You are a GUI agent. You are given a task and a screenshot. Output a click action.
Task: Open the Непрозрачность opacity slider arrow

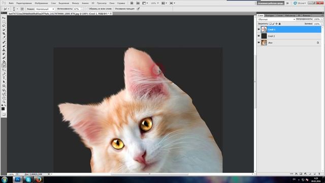tap(321, 19)
